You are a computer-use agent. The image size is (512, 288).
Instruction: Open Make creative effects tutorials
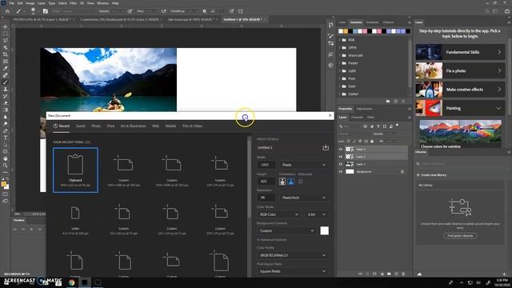click(461, 90)
